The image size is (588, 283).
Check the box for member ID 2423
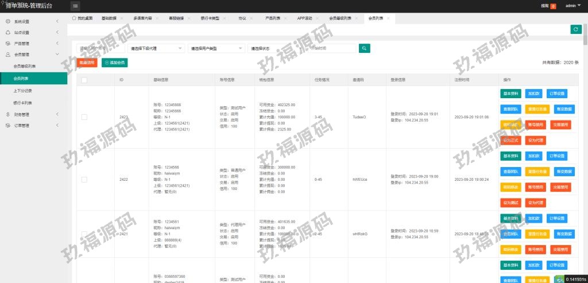click(84, 117)
